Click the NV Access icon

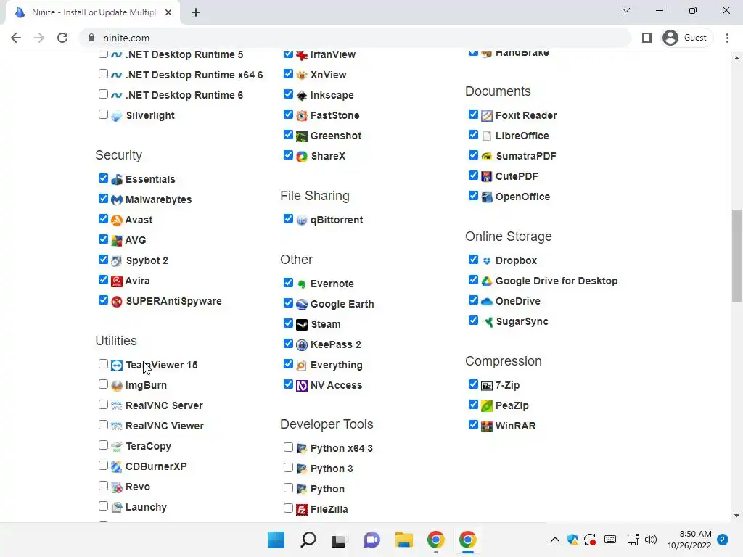(x=302, y=386)
